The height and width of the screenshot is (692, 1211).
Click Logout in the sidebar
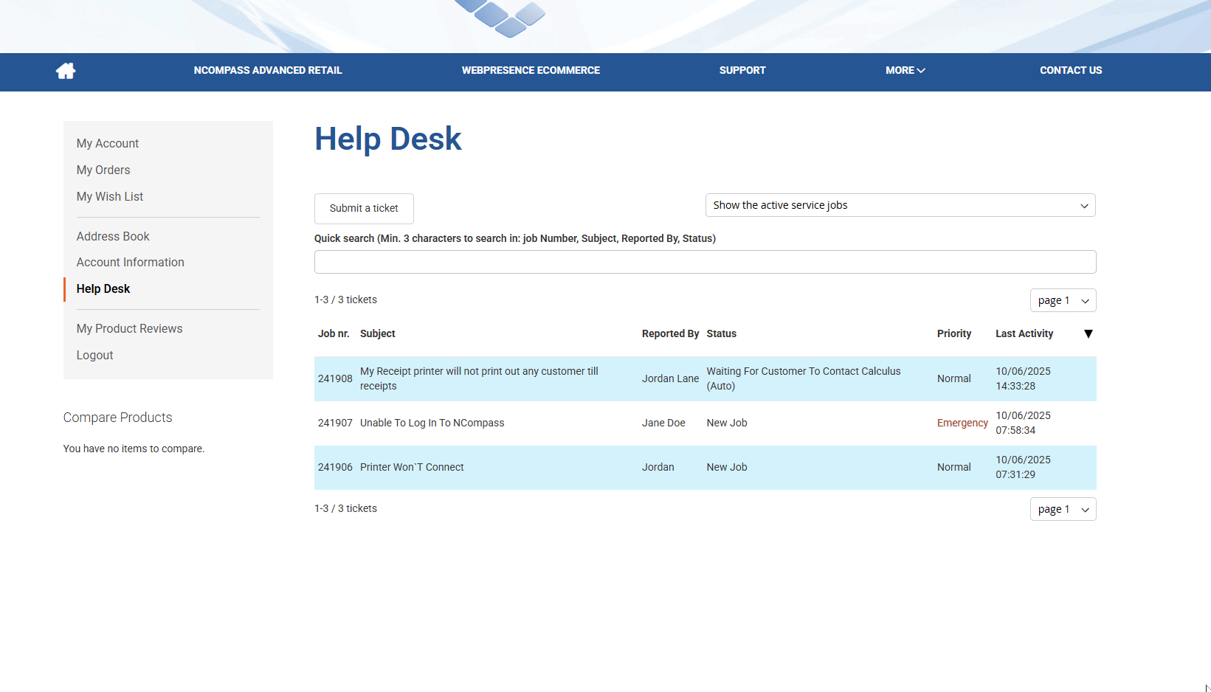pyautogui.click(x=95, y=356)
